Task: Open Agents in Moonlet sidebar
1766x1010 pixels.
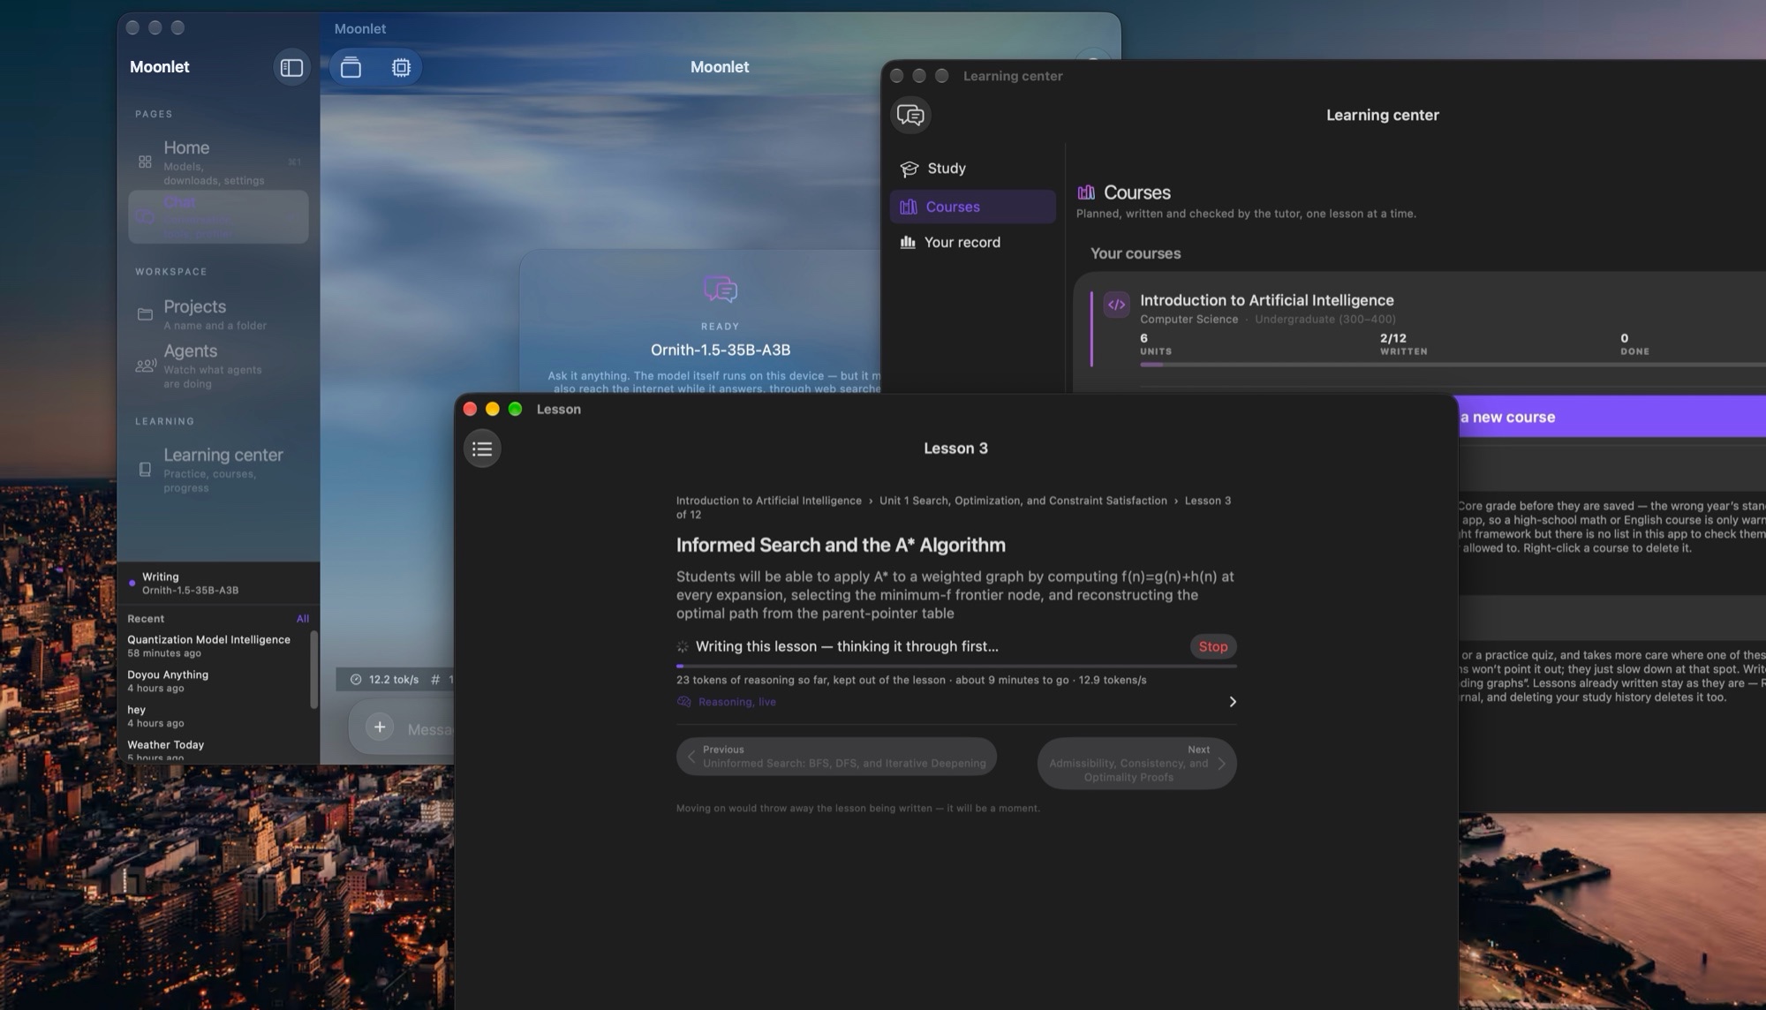Action: pos(218,365)
